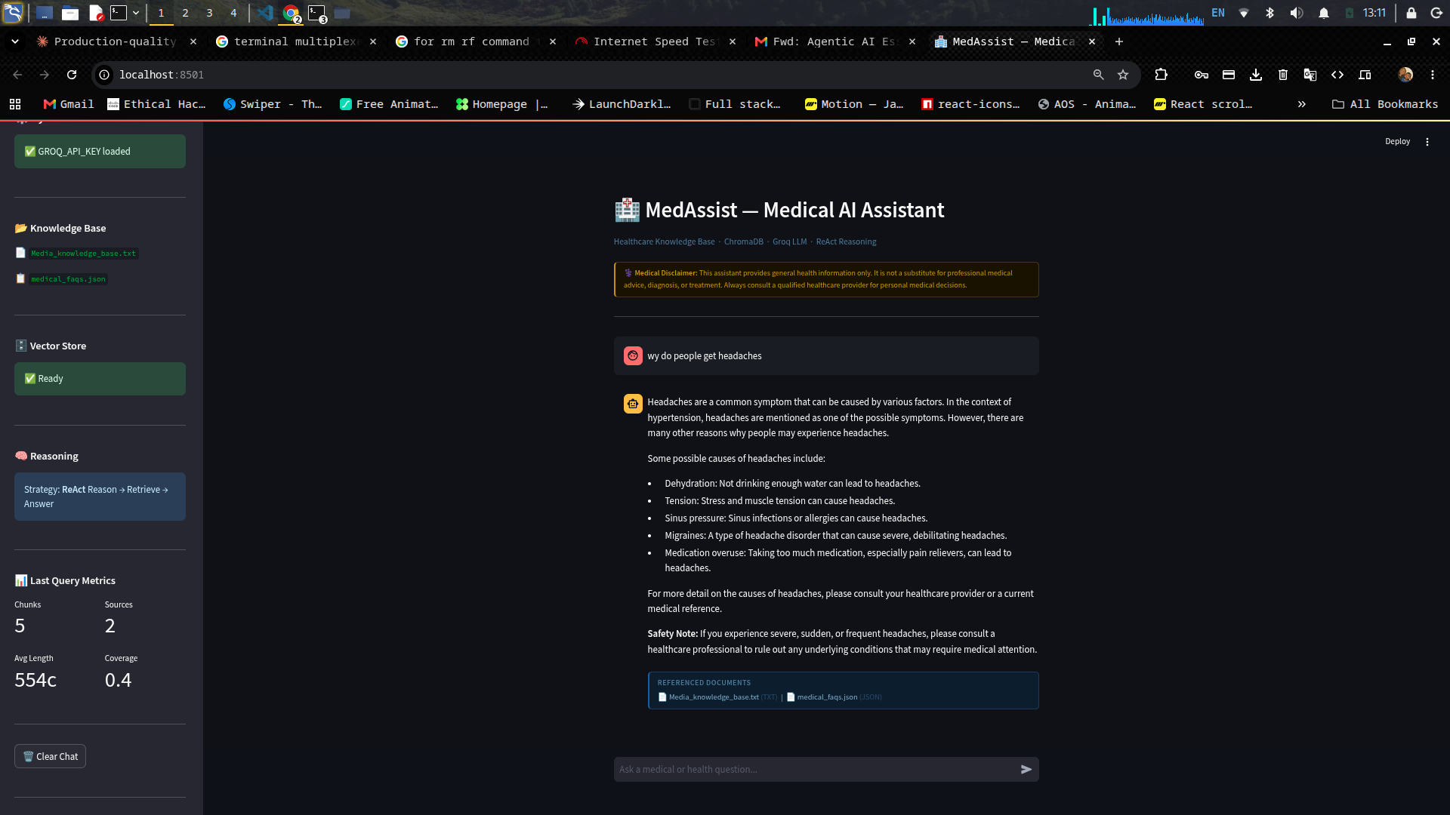1450x815 pixels.
Task: Click the Avg Length value 554c
Action: (x=35, y=680)
